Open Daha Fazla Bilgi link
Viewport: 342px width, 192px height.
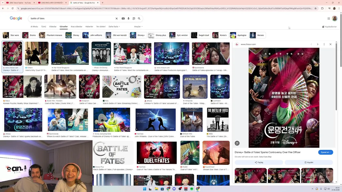click(x=265, y=157)
